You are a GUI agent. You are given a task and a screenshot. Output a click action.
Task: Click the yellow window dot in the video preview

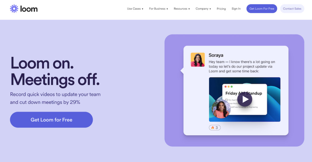[229, 86]
